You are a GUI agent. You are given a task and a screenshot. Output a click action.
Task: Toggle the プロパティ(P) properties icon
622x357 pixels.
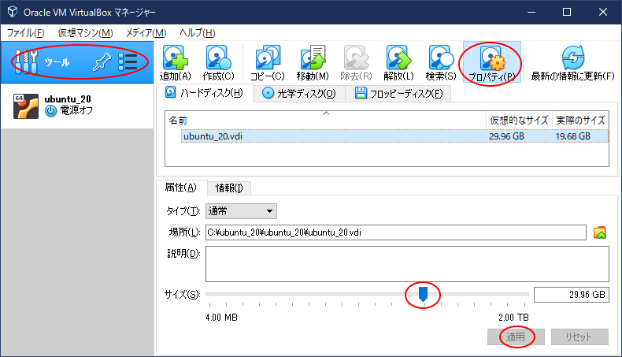pos(492,58)
